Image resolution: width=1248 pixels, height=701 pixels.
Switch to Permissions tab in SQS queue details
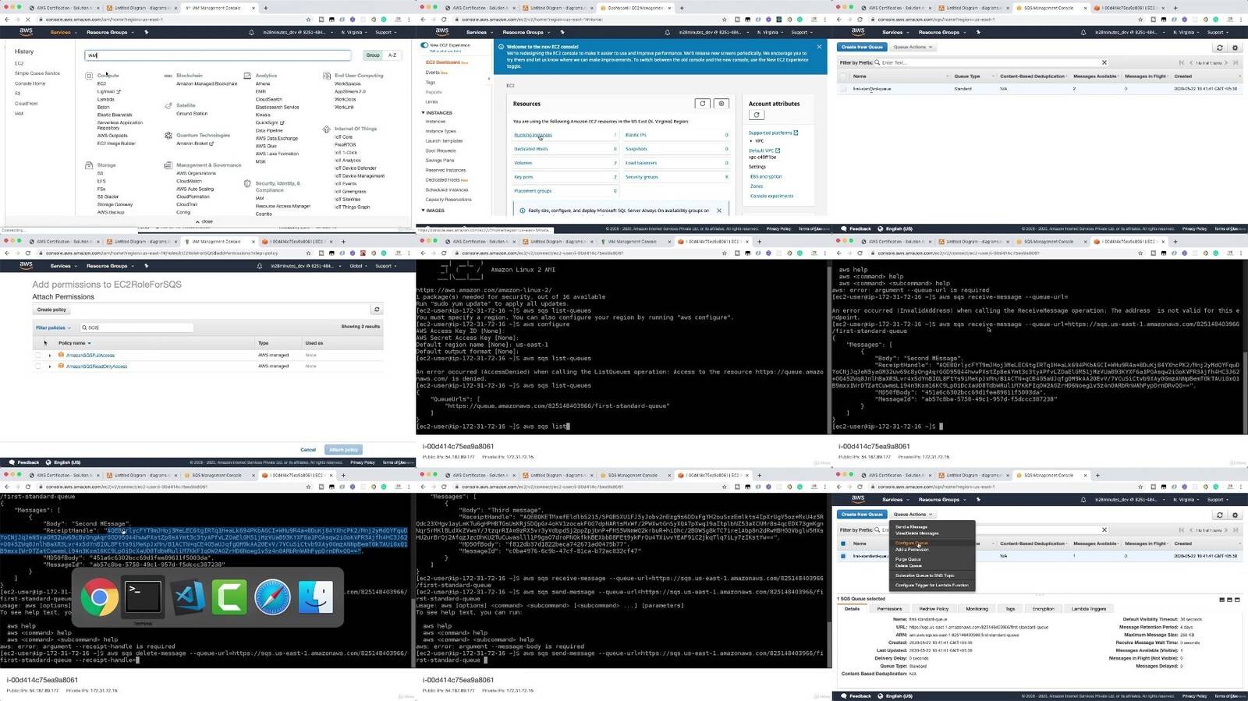pyautogui.click(x=889, y=609)
